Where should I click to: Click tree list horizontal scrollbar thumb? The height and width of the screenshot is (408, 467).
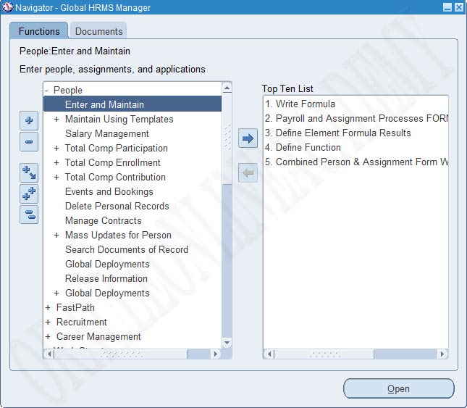click(121, 354)
